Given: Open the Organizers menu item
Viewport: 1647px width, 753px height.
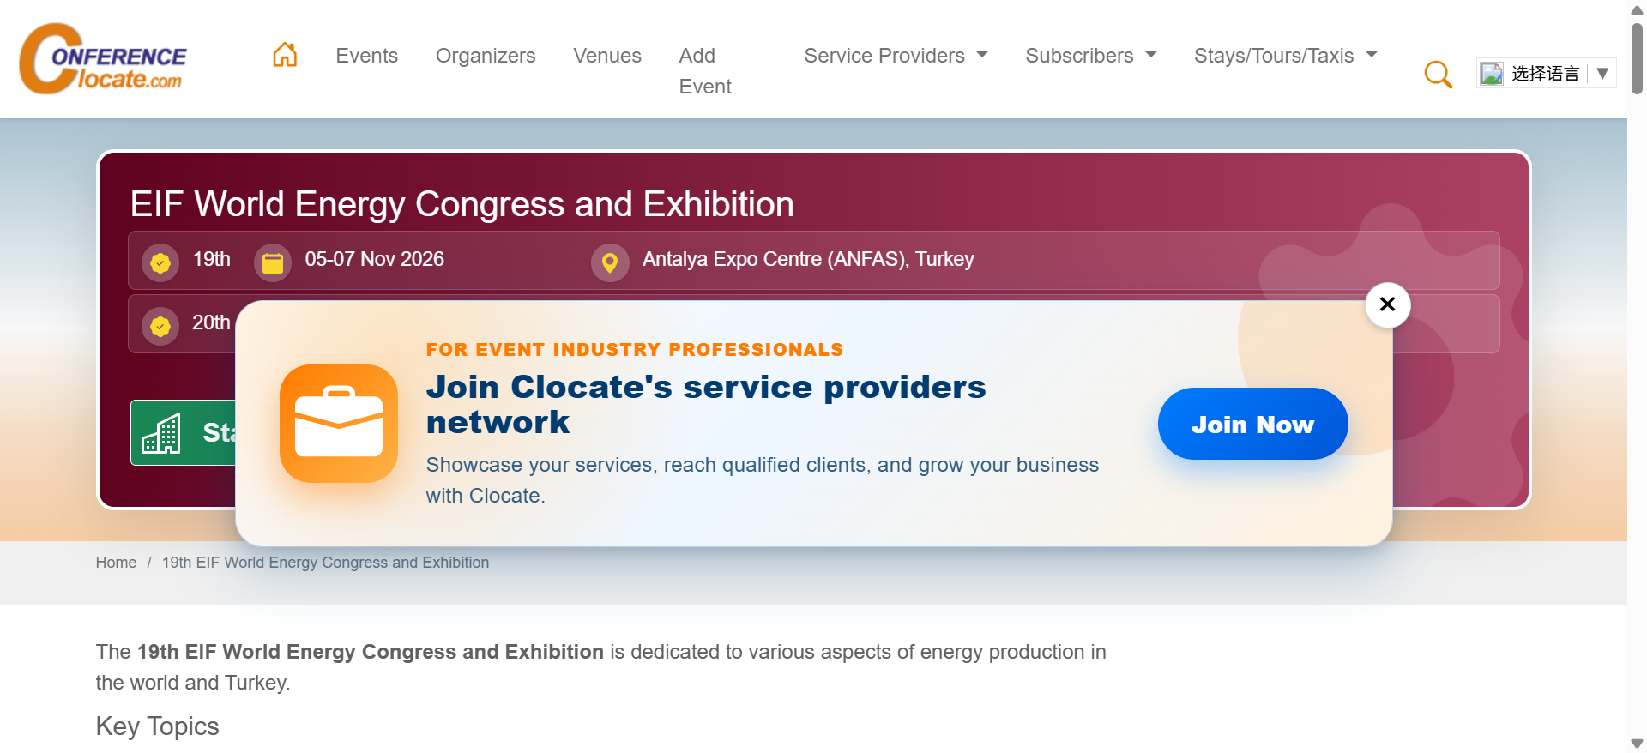Looking at the screenshot, I should (x=486, y=56).
